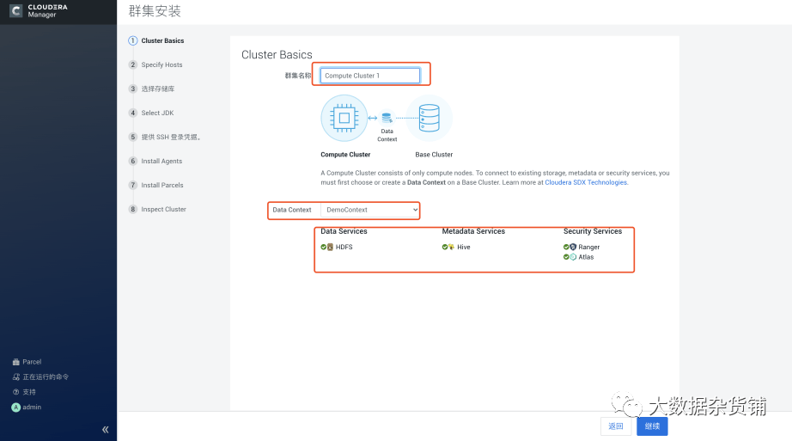The width and height of the screenshot is (792, 441).
Task: Select step 5 提供 SSH 登录凭据
Action: coord(165,137)
